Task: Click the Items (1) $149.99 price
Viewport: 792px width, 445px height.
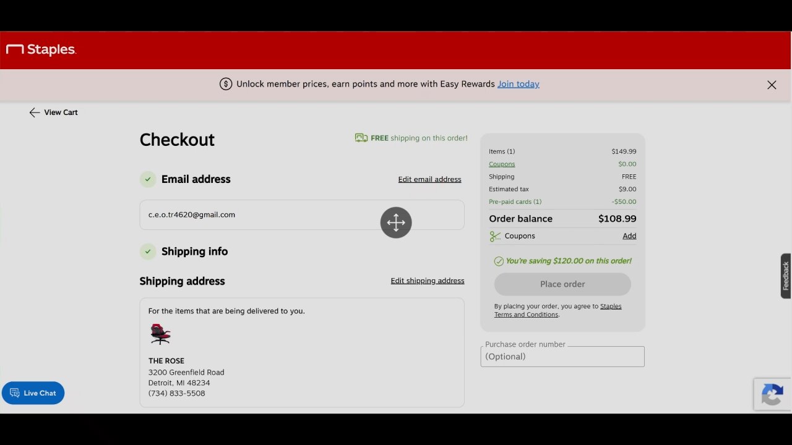Action: tap(624, 151)
